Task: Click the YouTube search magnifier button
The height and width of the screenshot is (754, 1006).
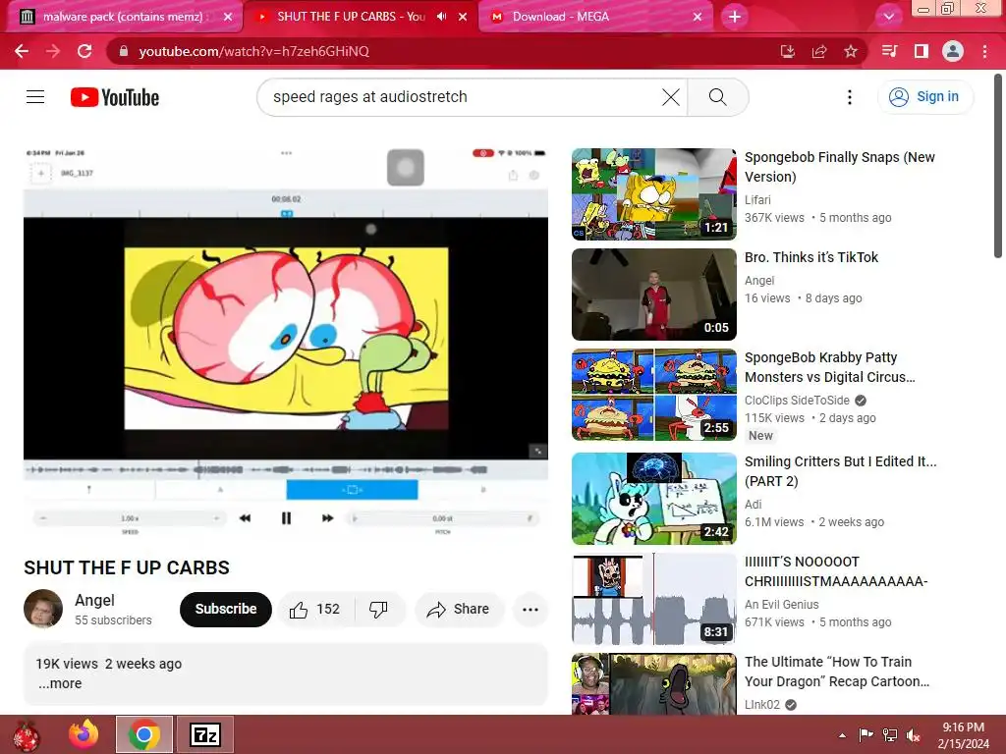Action: click(718, 97)
